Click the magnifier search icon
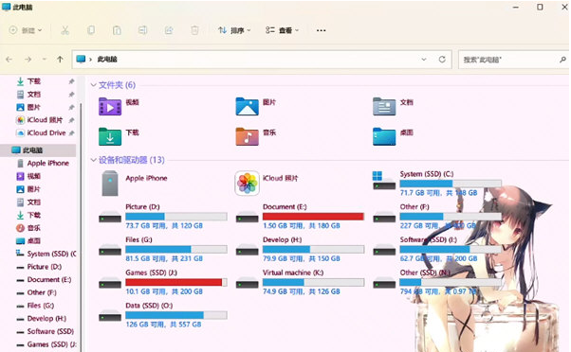The width and height of the screenshot is (571, 352). [562, 60]
